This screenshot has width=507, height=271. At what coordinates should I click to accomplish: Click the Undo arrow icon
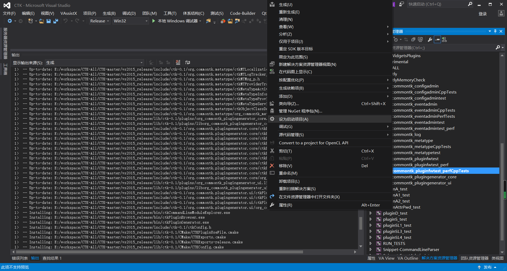click(x=66, y=21)
